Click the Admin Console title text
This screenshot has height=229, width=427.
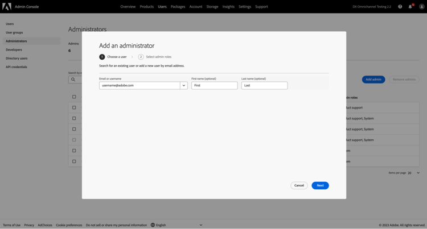tap(27, 6)
